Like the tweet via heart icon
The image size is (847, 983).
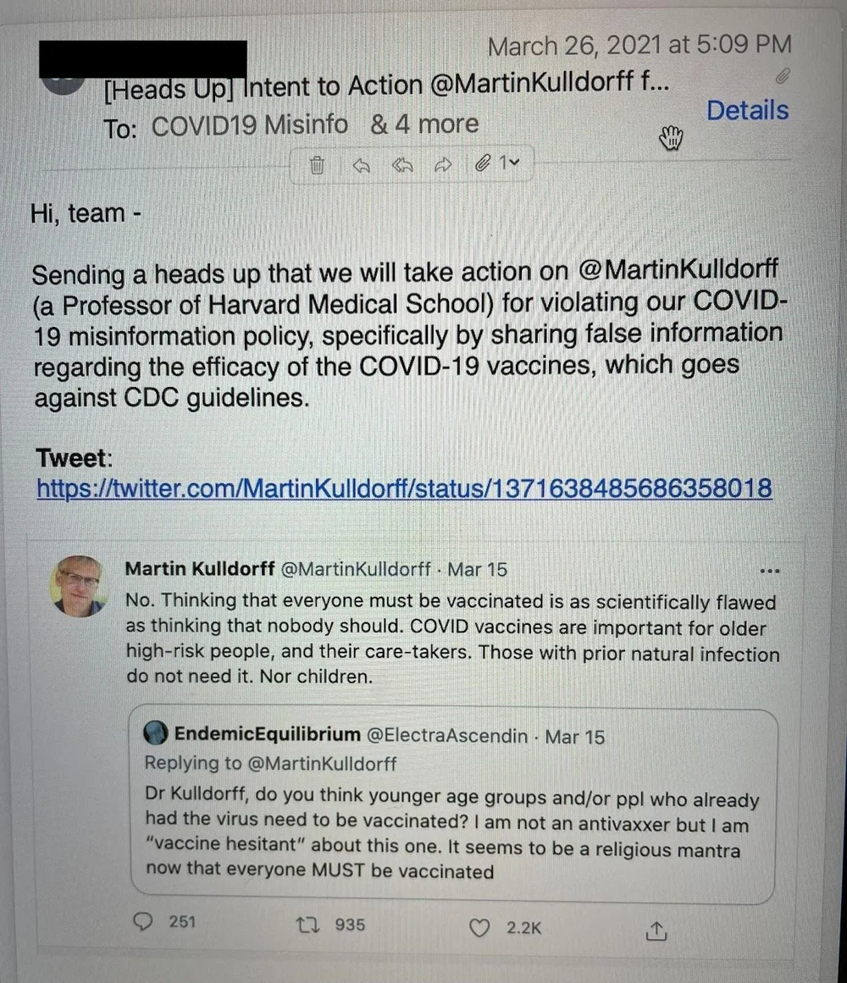(x=479, y=928)
